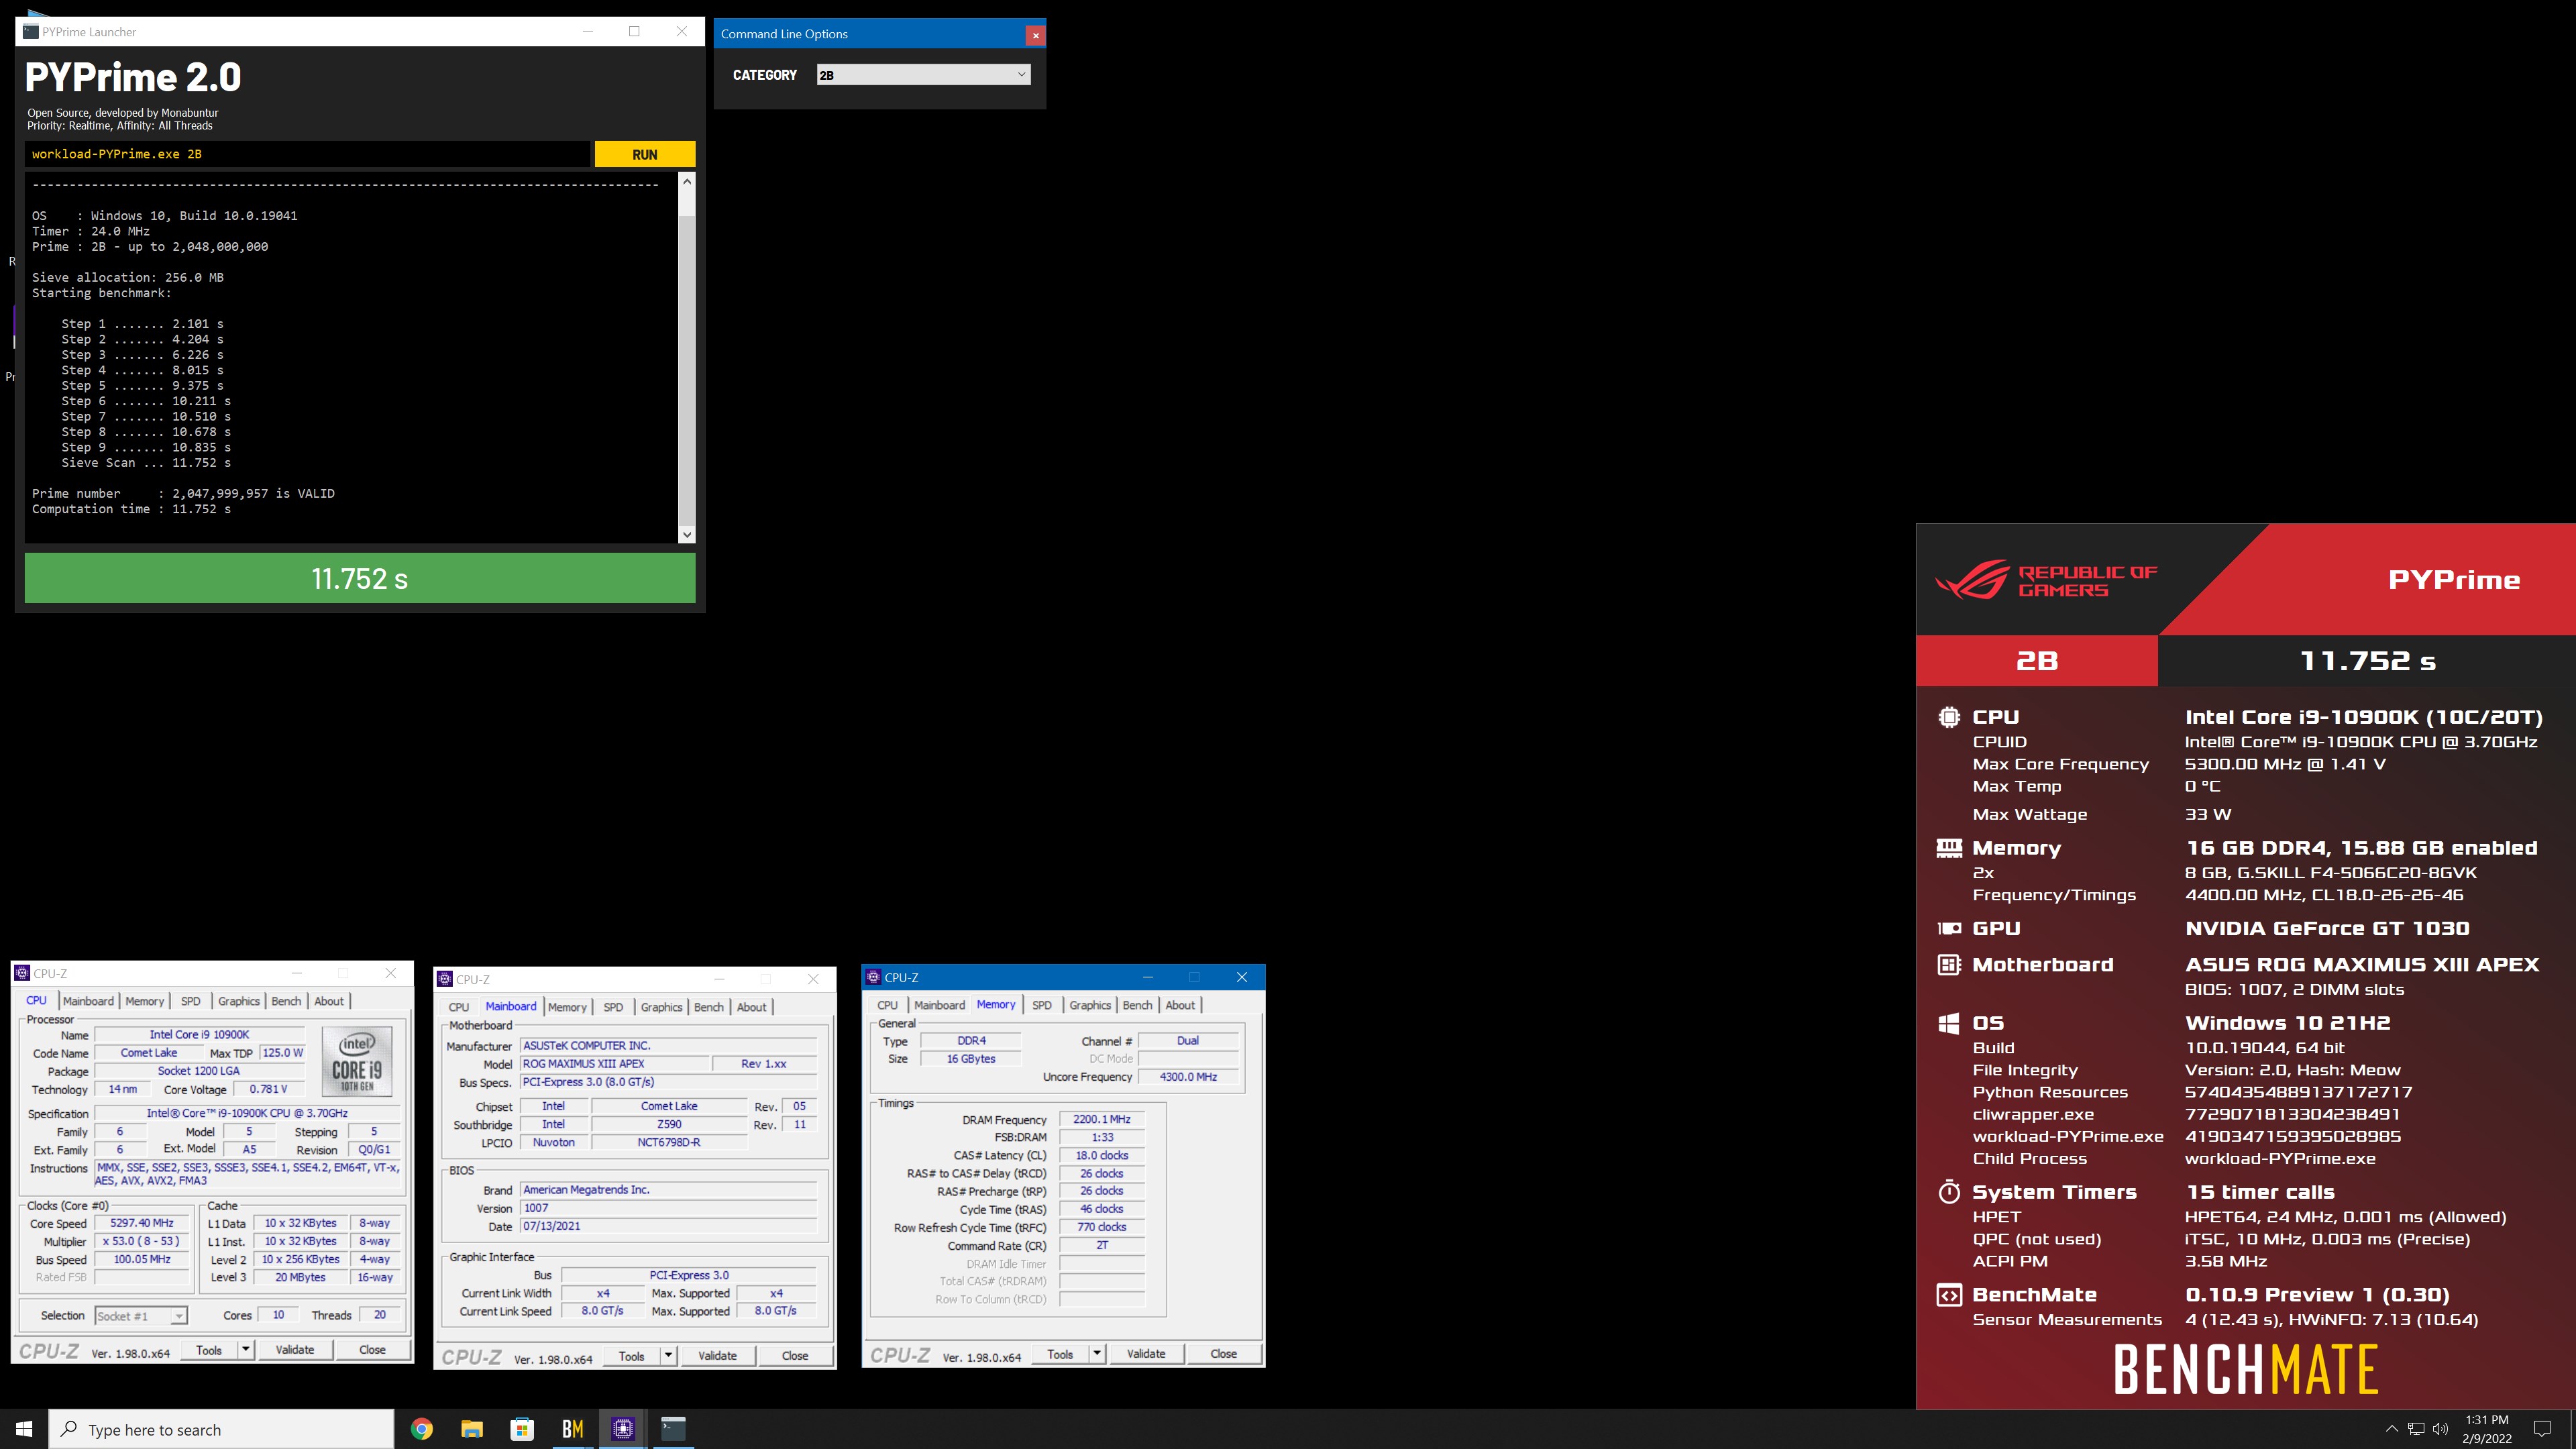This screenshot has height=1449, width=2576.
Task: Click the scroll up arrow in PYPrime output
Action: (x=686, y=181)
